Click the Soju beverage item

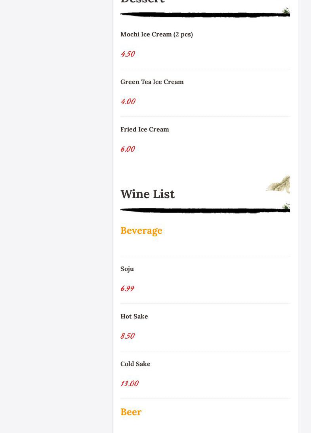(127, 269)
